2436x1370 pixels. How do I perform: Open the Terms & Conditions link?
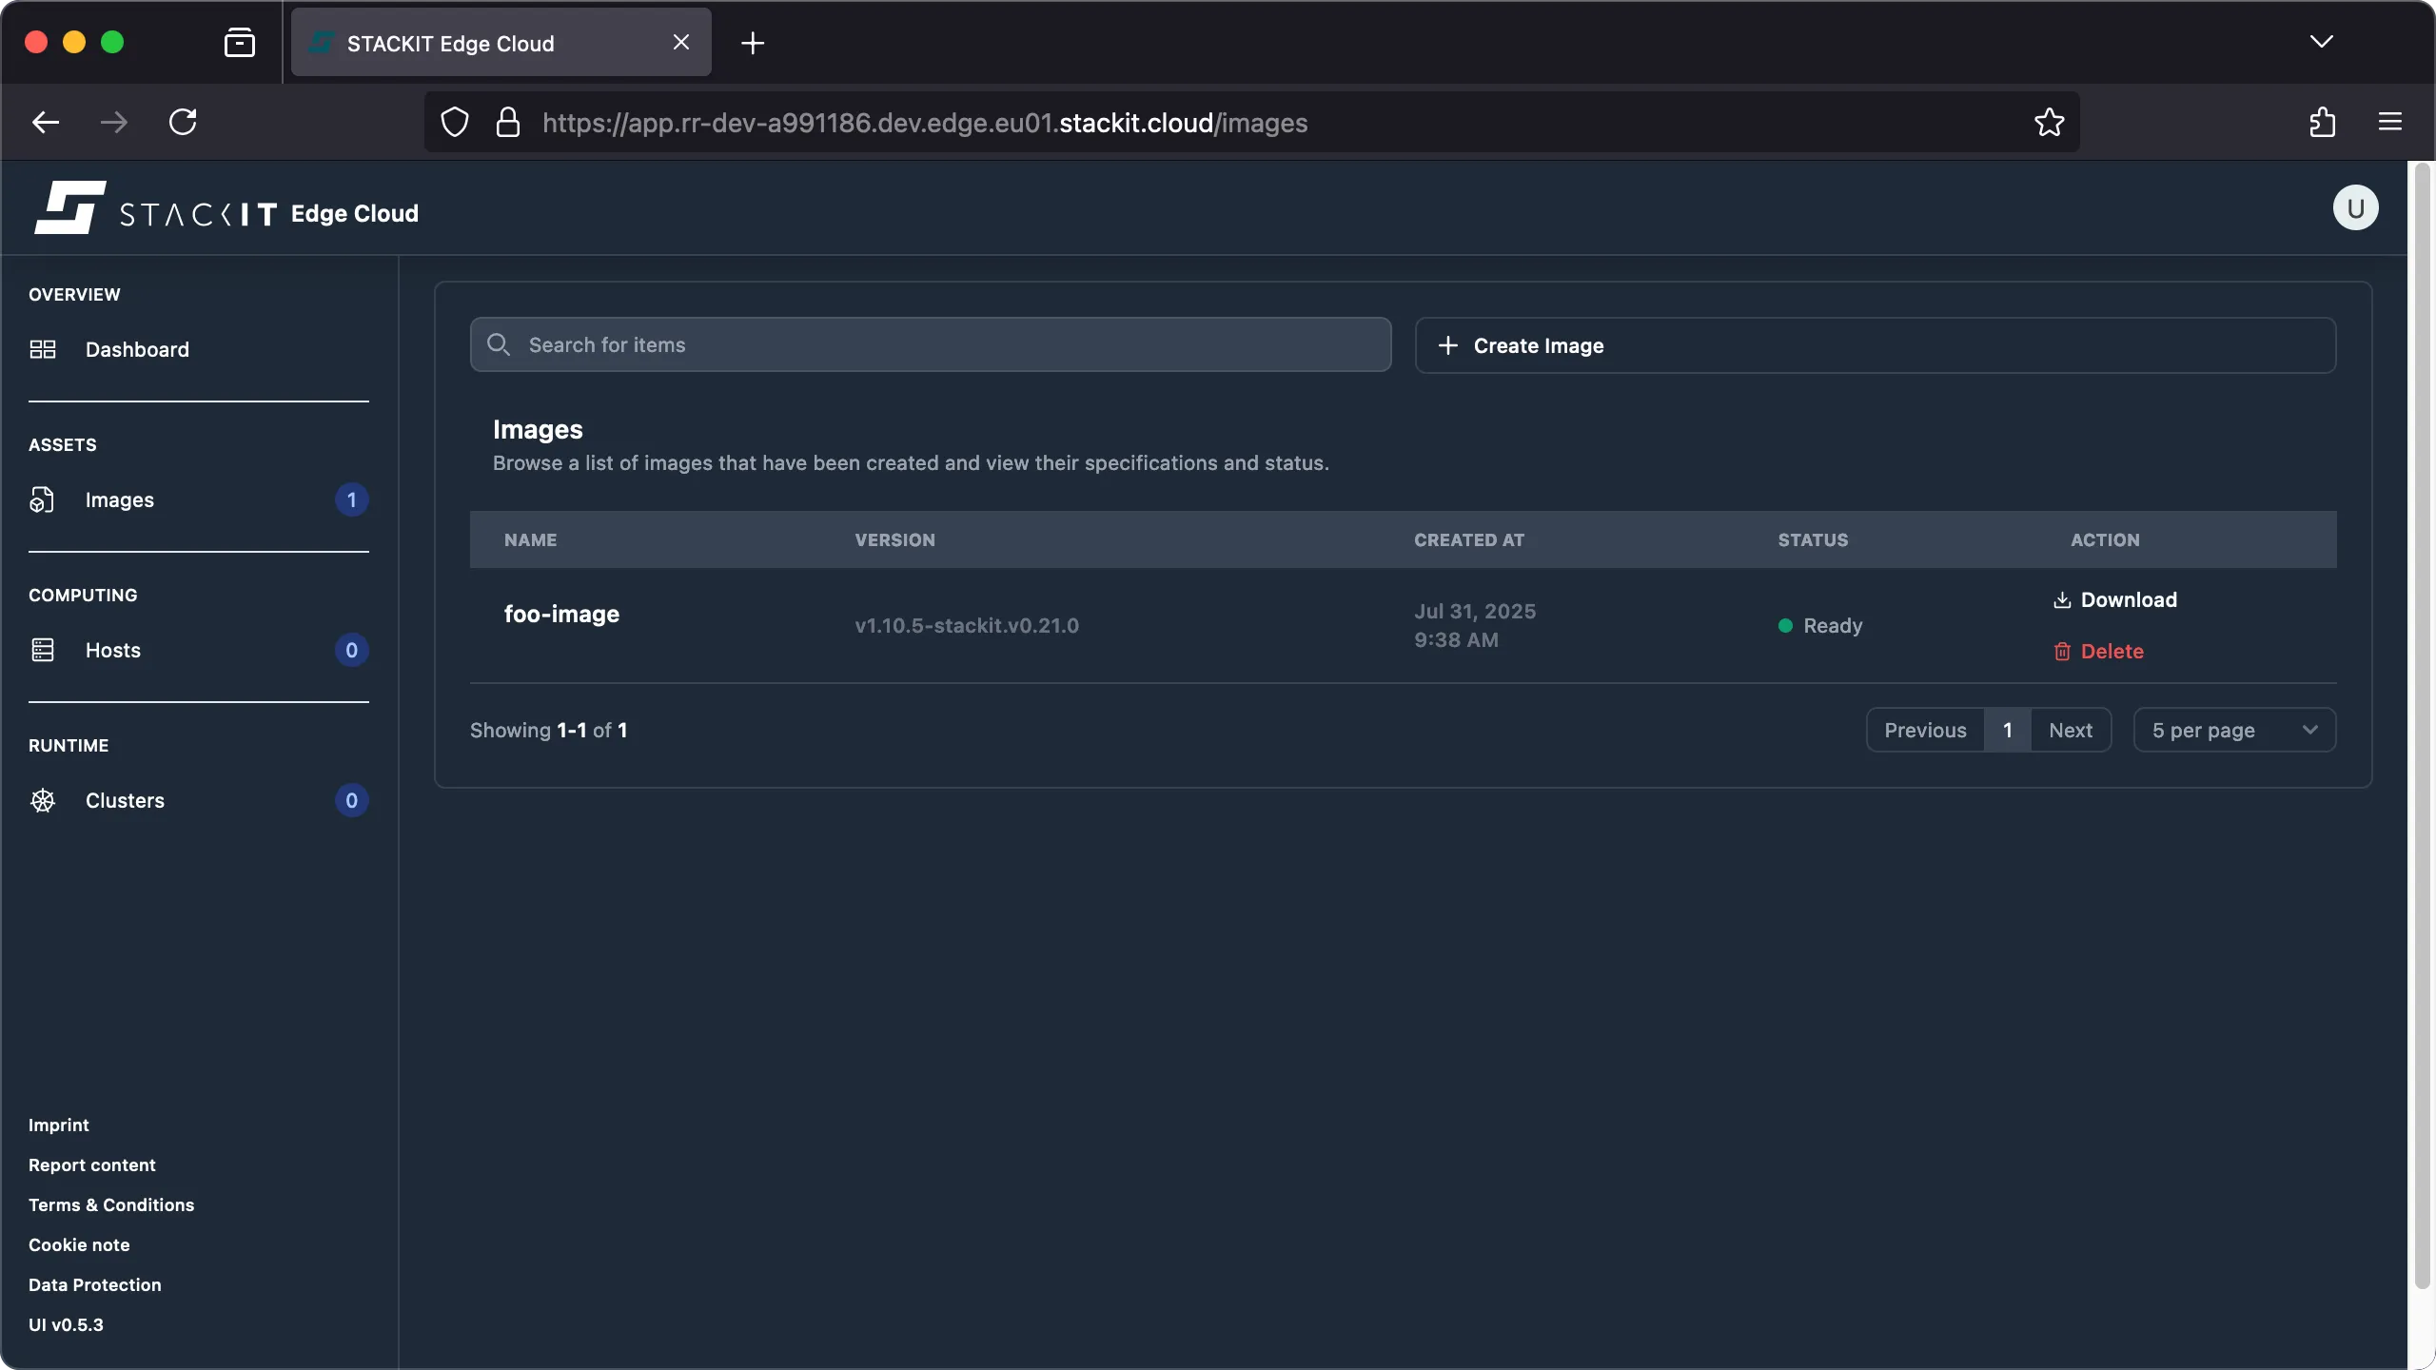(110, 1204)
